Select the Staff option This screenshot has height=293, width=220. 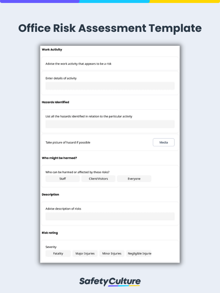tap(62, 179)
